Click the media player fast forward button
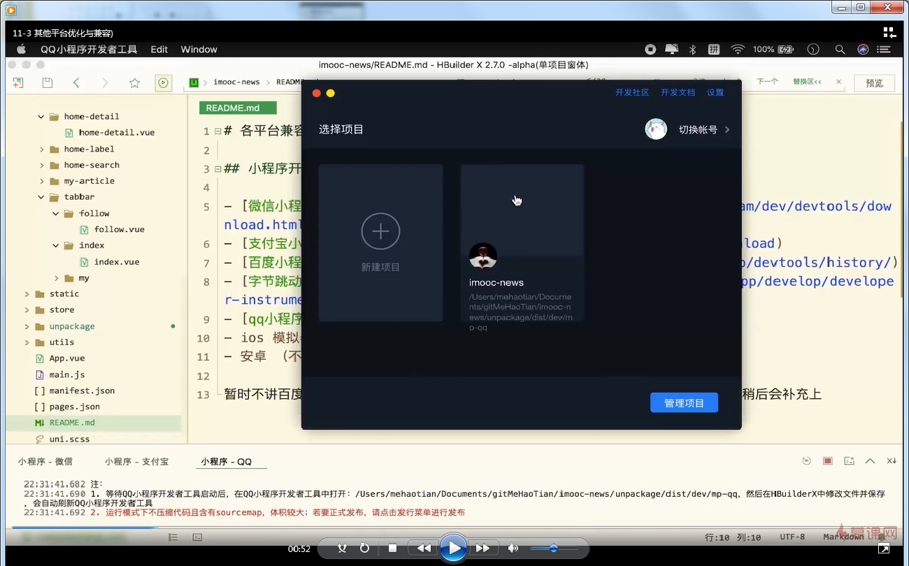This screenshot has width=909, height=566. click(x=482, y=549)
